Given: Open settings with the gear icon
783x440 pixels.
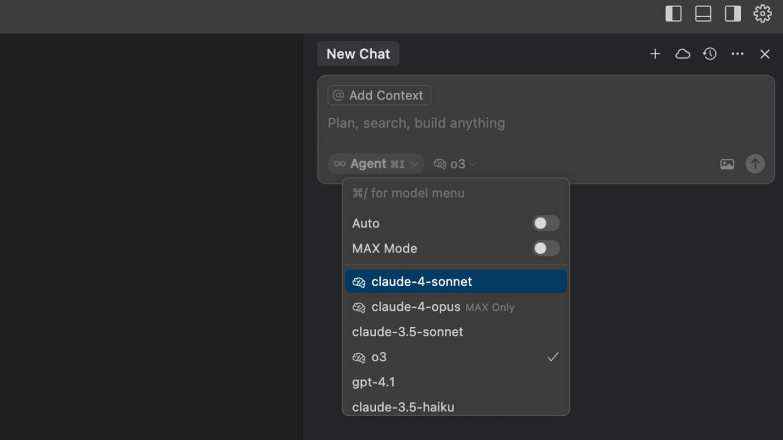Looking at the screenshot, I should coord(762,14).
